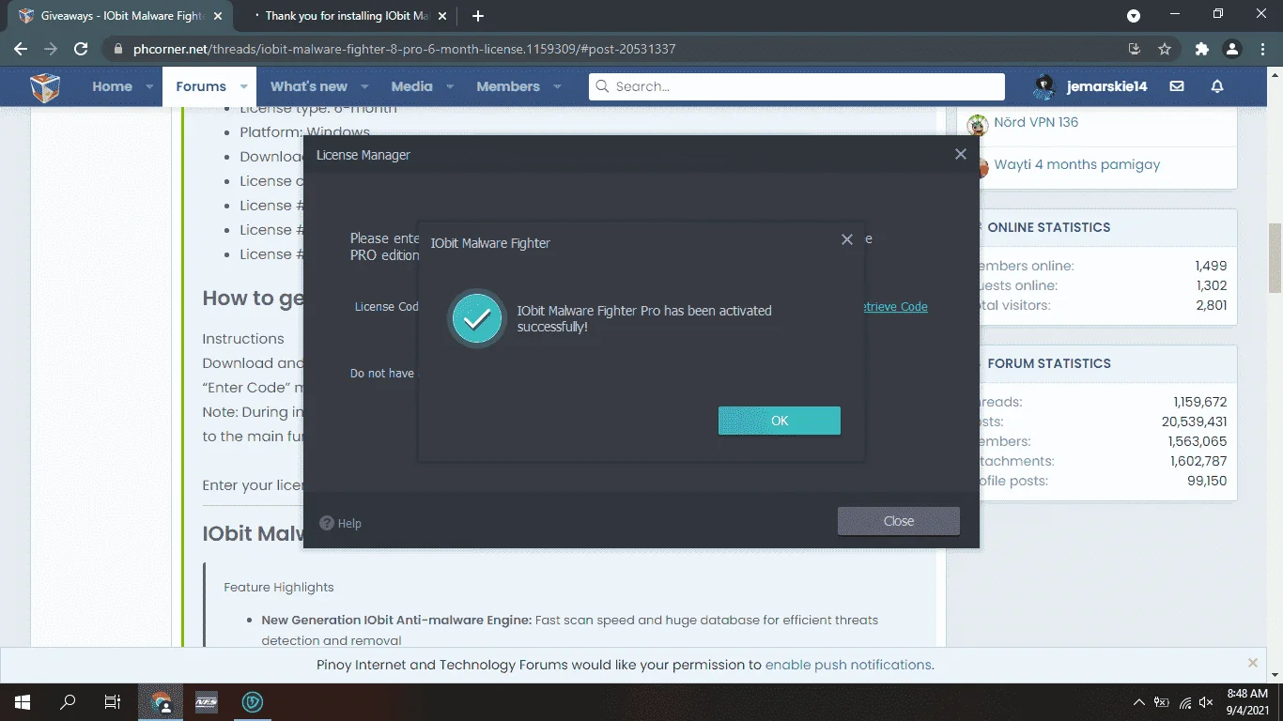Click the install app icon in address bar
Viewport: 1283px width, 721px height.
tap(1134, 49)
